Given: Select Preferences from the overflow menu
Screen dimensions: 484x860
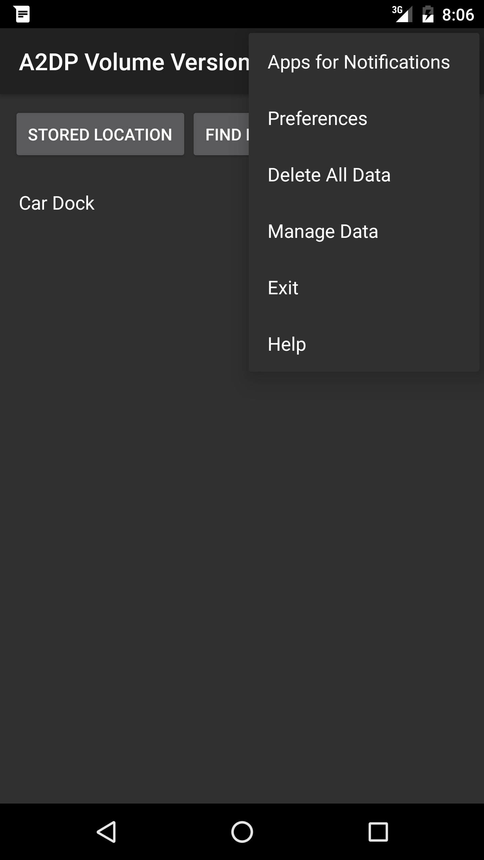Looking at the screenshot, I should pos(318,119).
